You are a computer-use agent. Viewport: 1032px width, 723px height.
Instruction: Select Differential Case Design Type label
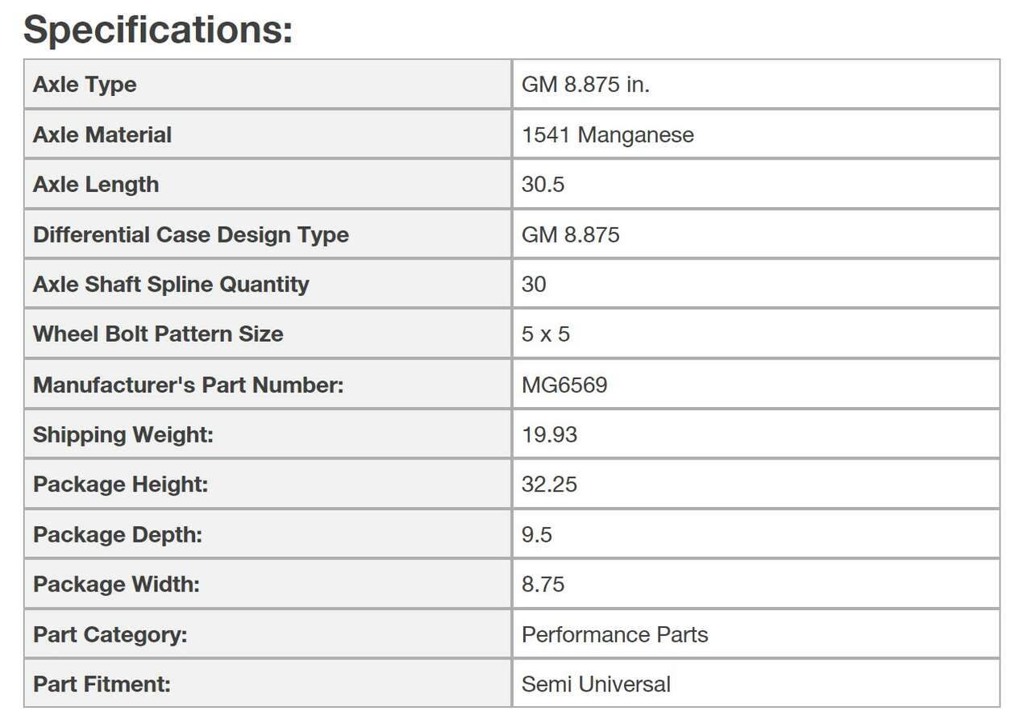click(191, 235)
